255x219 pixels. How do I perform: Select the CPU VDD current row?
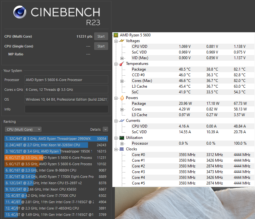(193, 126)
